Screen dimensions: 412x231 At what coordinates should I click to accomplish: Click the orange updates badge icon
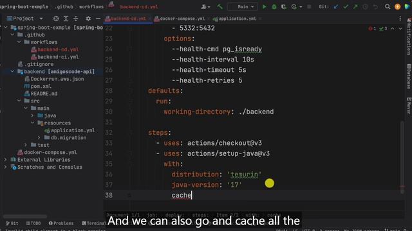398,7
